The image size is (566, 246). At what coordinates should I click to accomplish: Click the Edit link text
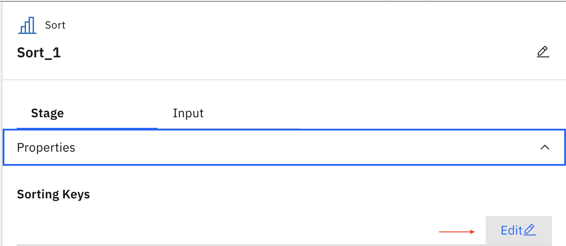(511, 230)
